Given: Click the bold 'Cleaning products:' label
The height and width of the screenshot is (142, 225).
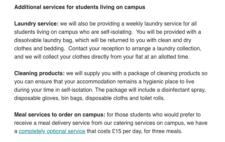Looking at the screenshot, I should pos(39,73).
